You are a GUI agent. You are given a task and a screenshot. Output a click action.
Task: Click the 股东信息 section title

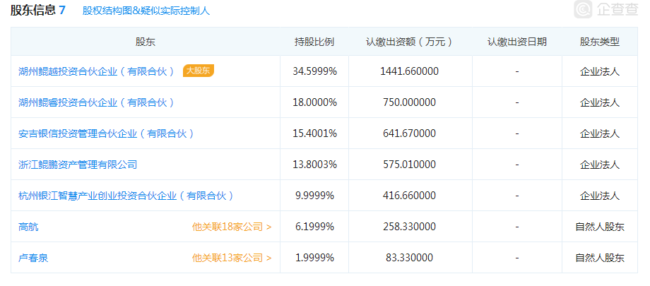coord(33,11)
